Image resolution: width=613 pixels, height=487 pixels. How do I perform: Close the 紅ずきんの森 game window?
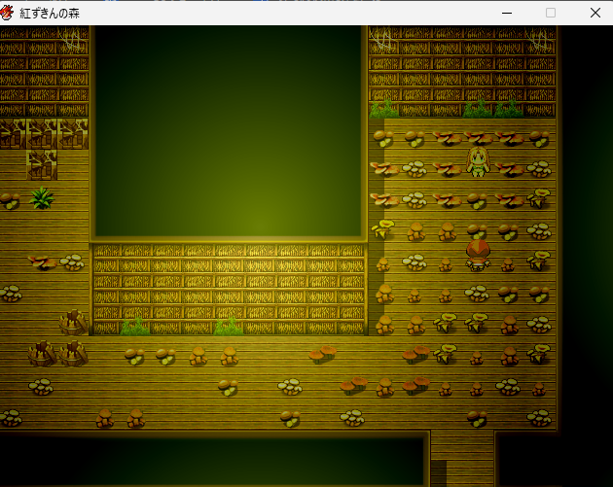pos(595,13)
